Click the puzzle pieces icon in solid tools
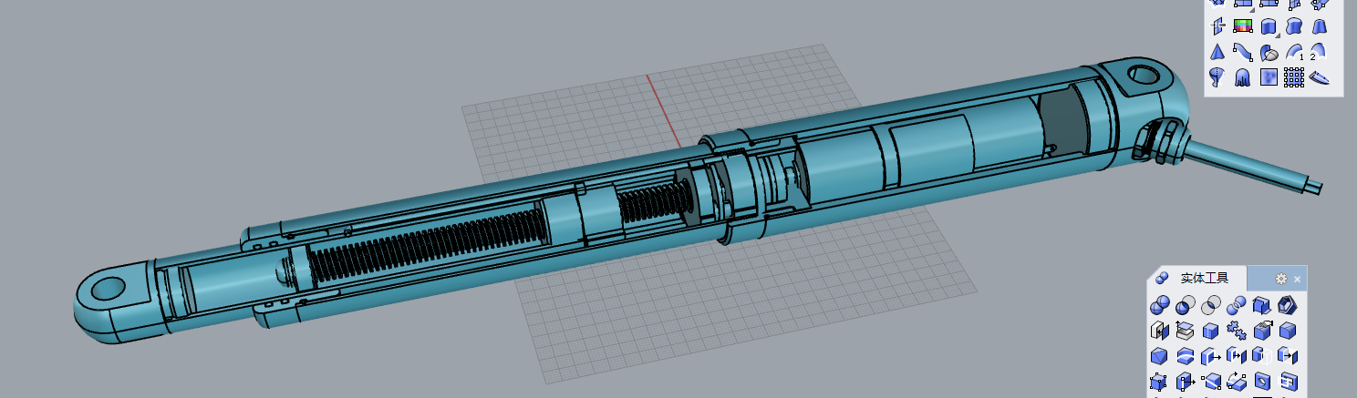The width and height of the screenshot is (1357, 398). point(1237,331)
